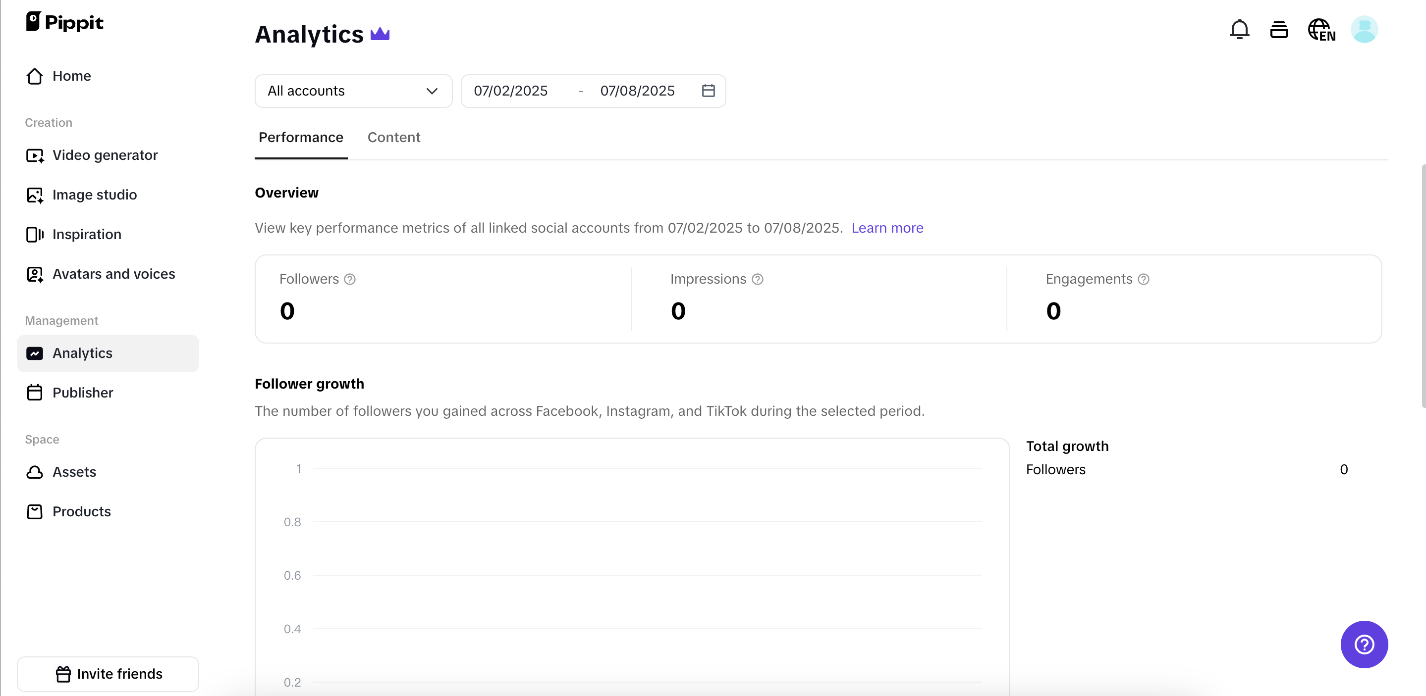
Task: Open the help bubble in bottom right
Action: (x=1364, y=645)
